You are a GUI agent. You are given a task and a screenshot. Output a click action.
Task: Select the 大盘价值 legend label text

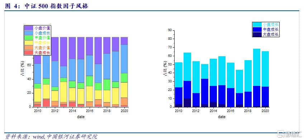point(42,48)
